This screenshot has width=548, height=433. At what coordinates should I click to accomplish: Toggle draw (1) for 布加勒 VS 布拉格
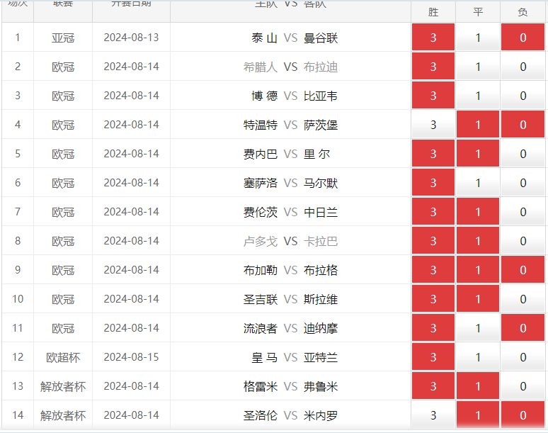pyautogui.click(x=478, y=269)
